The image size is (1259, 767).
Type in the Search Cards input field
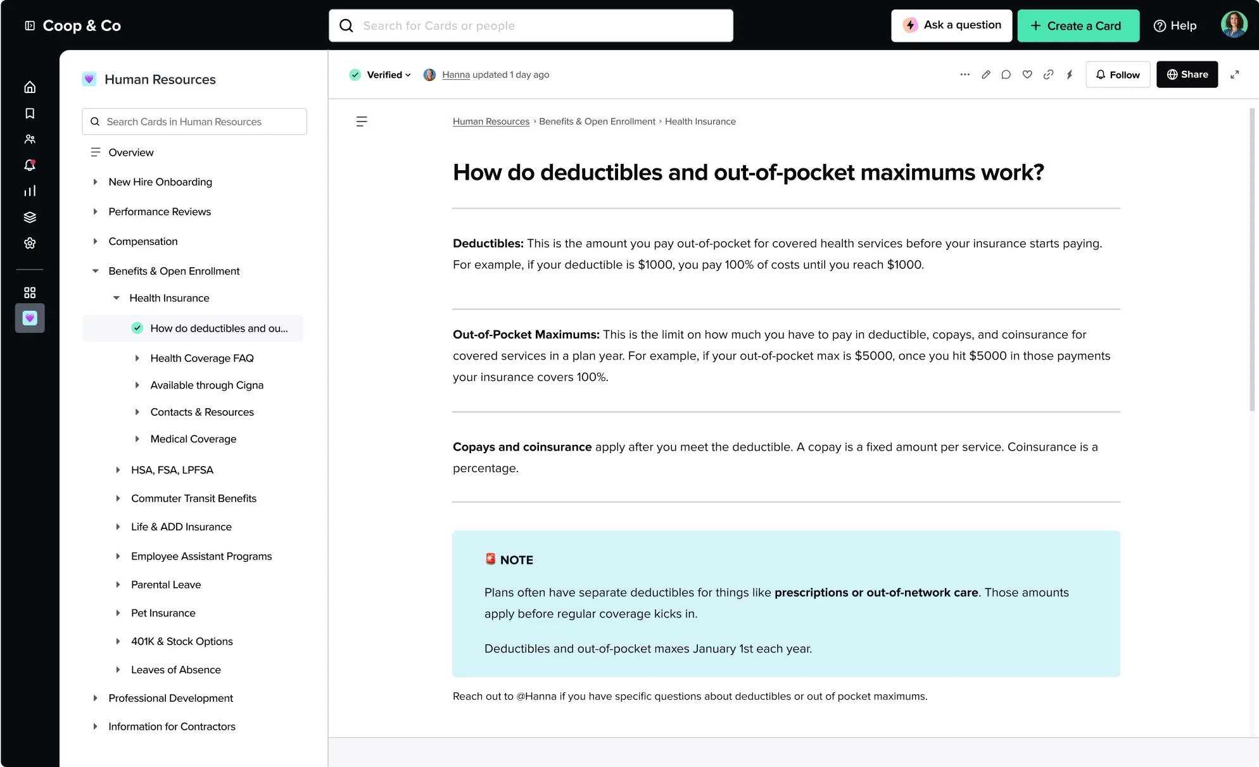pyautogui.click(x=194, y=121)
